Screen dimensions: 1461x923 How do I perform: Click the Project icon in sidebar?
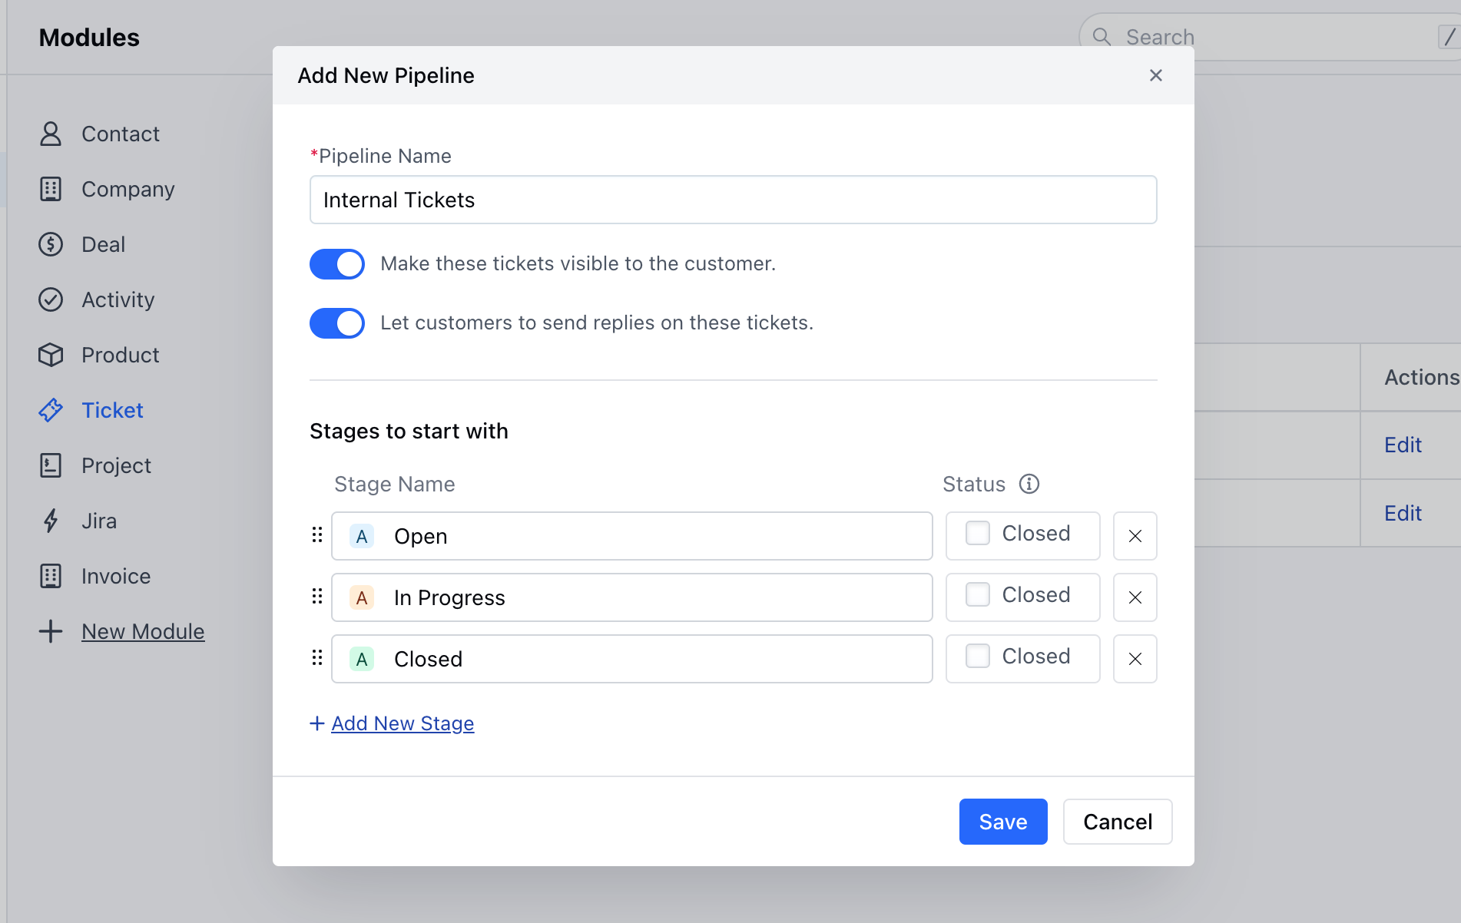tap(51, 465)
